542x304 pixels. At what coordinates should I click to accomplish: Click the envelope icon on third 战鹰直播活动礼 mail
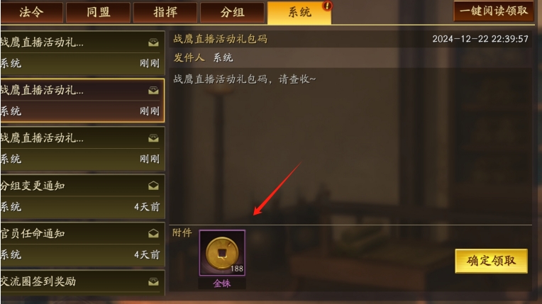[153, 138]
